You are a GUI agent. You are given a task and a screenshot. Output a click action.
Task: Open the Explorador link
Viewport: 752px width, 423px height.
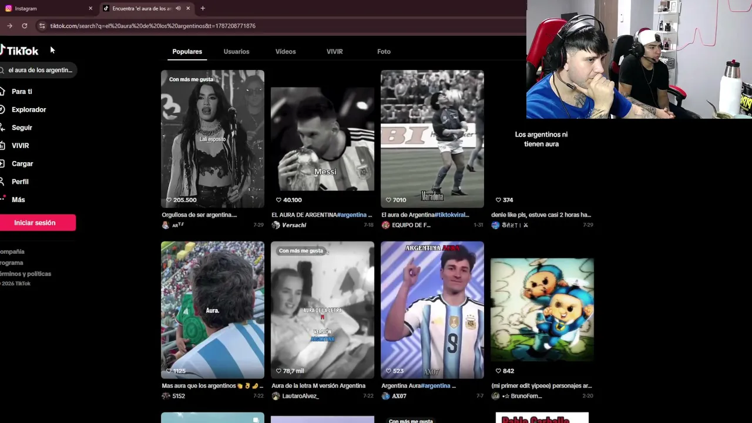29,109
